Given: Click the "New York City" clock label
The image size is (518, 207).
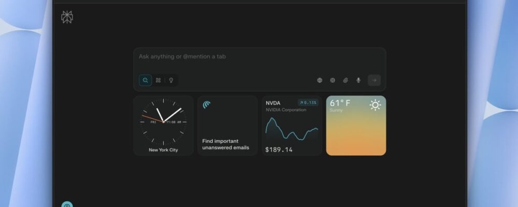Looking at the screenshot, I should [163, 150].
